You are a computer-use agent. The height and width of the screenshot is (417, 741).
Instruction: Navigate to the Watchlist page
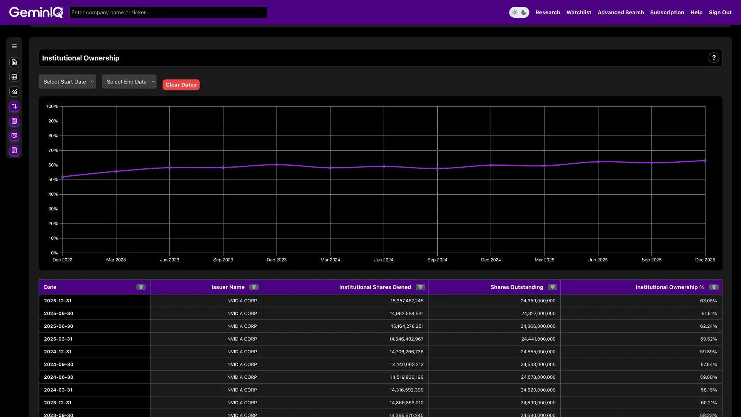tap(579, 12)
